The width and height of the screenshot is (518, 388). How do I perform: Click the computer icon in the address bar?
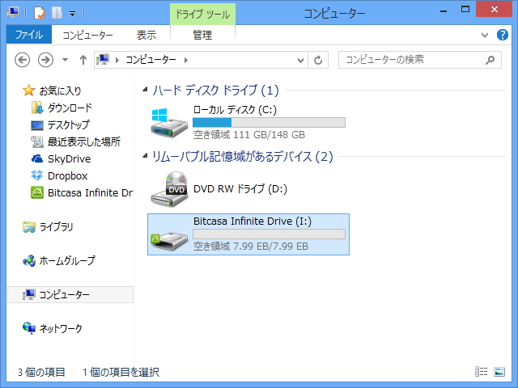103,60
